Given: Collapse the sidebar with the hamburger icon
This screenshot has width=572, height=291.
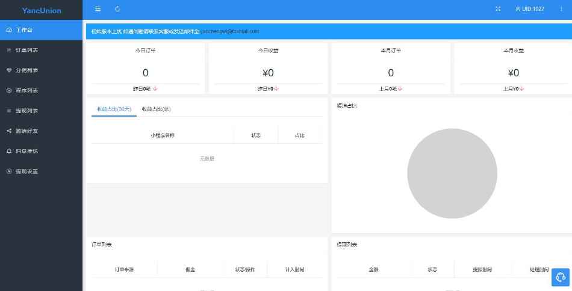Looking at the screenshot, I should pos(98,9).
